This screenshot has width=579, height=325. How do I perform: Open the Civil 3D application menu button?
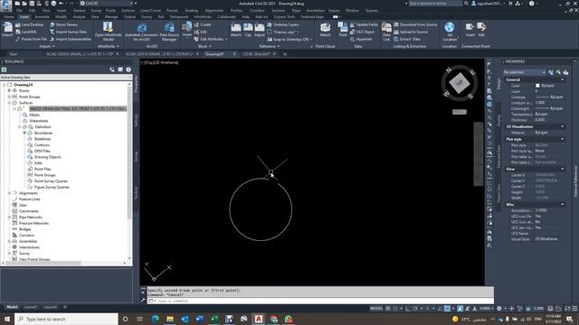point(6,5)
